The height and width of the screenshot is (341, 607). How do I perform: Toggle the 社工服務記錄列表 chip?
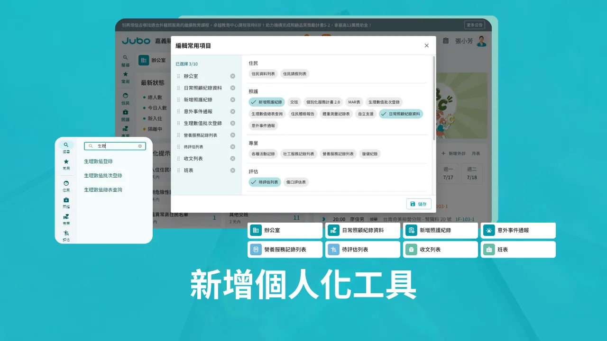[299, 154]
